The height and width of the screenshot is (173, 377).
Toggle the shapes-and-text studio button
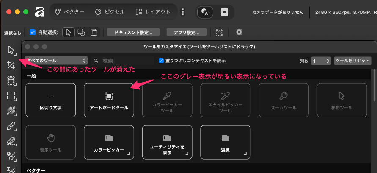pos(205,12)
